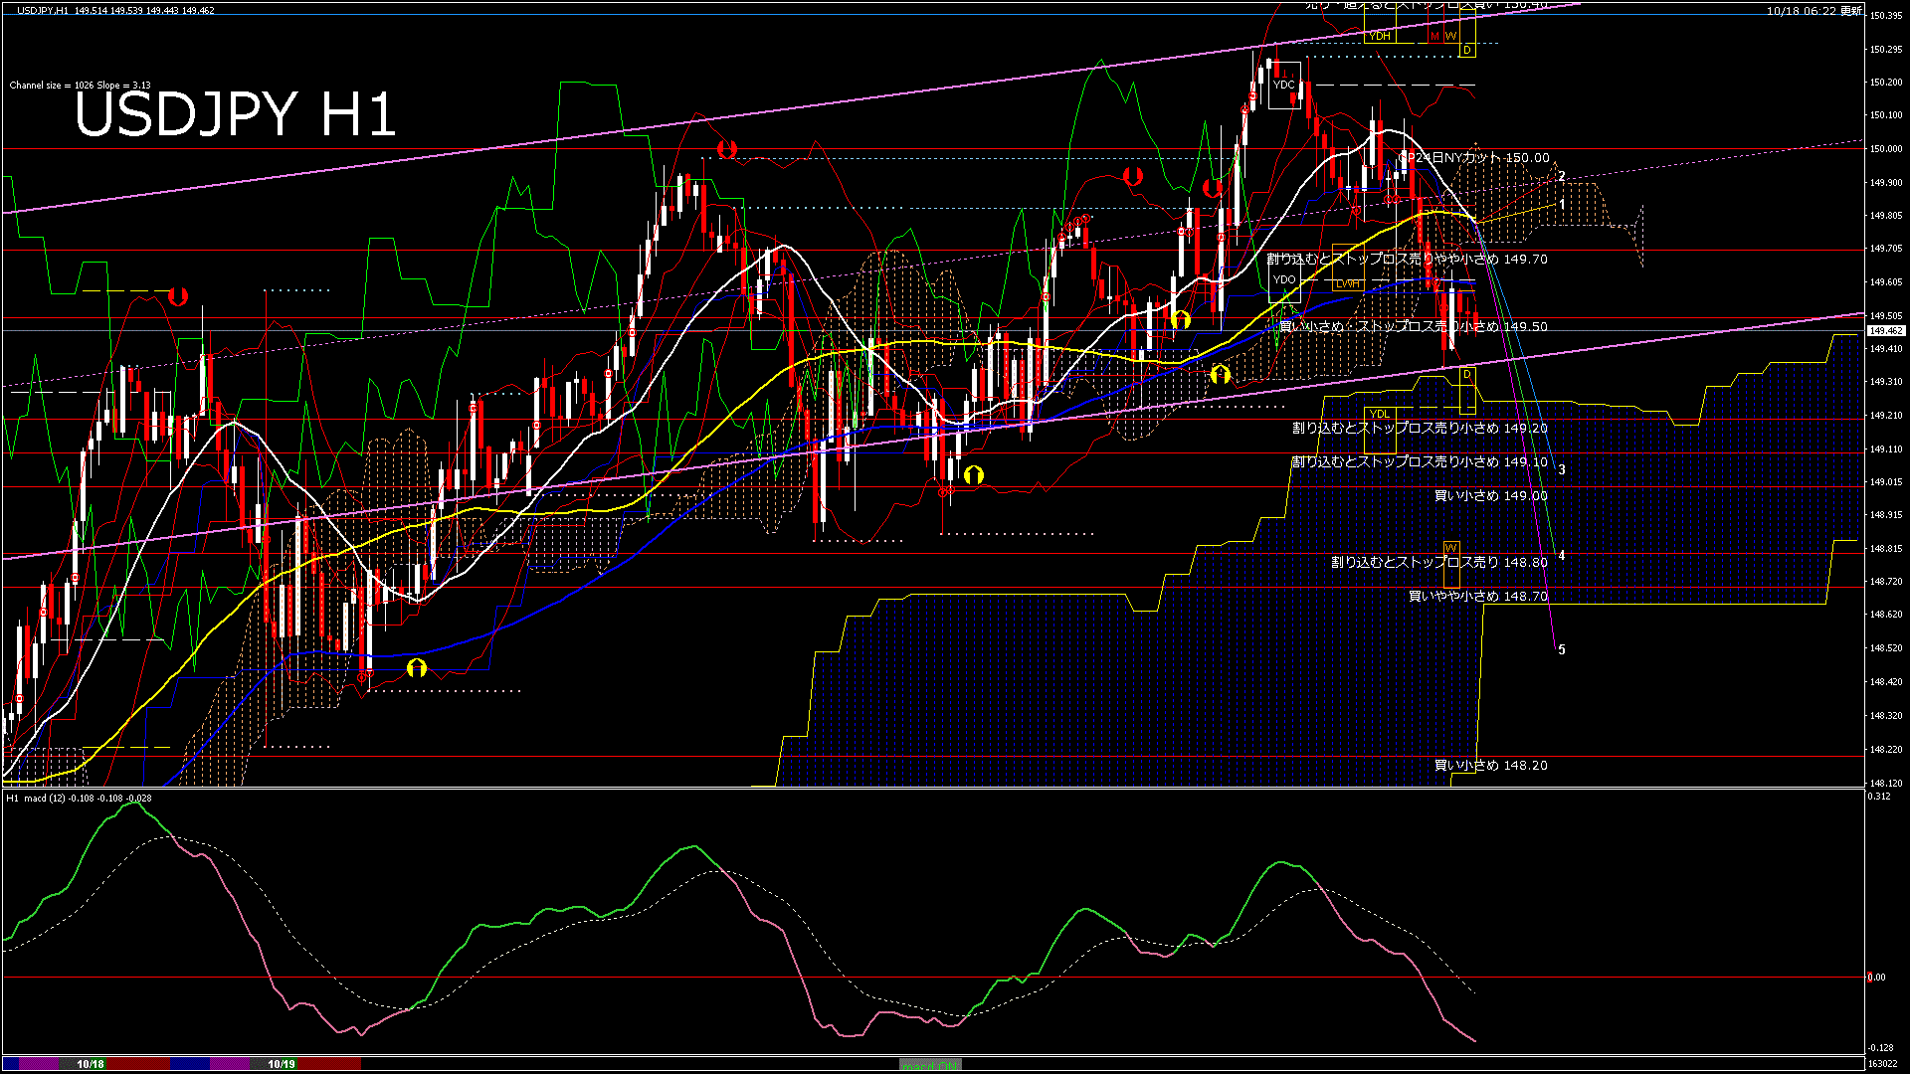Click the 割り込むとストップロス売り 148.80 label

point(1438,563)
